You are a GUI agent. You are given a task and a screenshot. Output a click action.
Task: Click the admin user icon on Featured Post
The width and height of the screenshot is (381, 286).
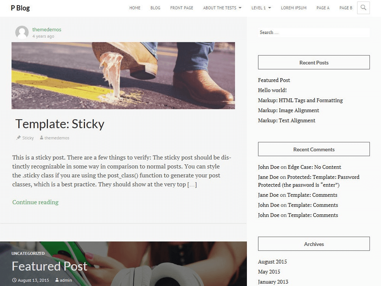click(57, 280)
